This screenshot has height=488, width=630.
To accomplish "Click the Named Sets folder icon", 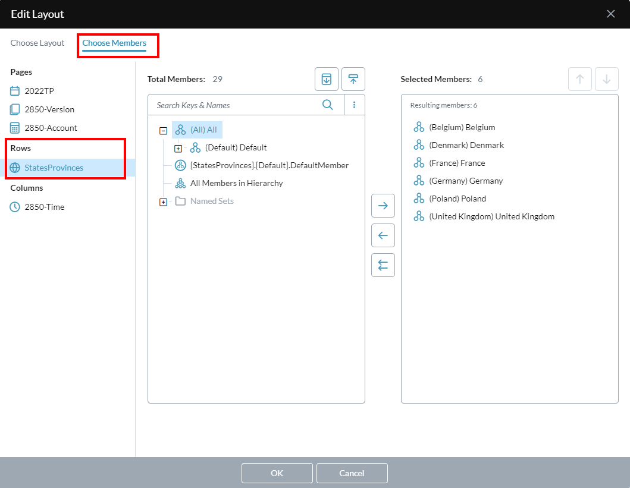I will (x=180, y=201).
